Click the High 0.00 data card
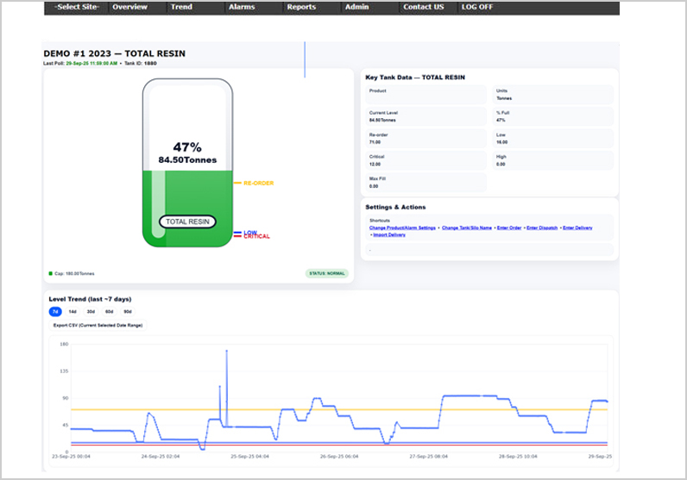This screenshot has height=480, width=687. click(x=553, y=160)
